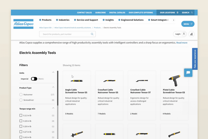
Task: Collapse the Units filter section
Action: coord(53,73)
